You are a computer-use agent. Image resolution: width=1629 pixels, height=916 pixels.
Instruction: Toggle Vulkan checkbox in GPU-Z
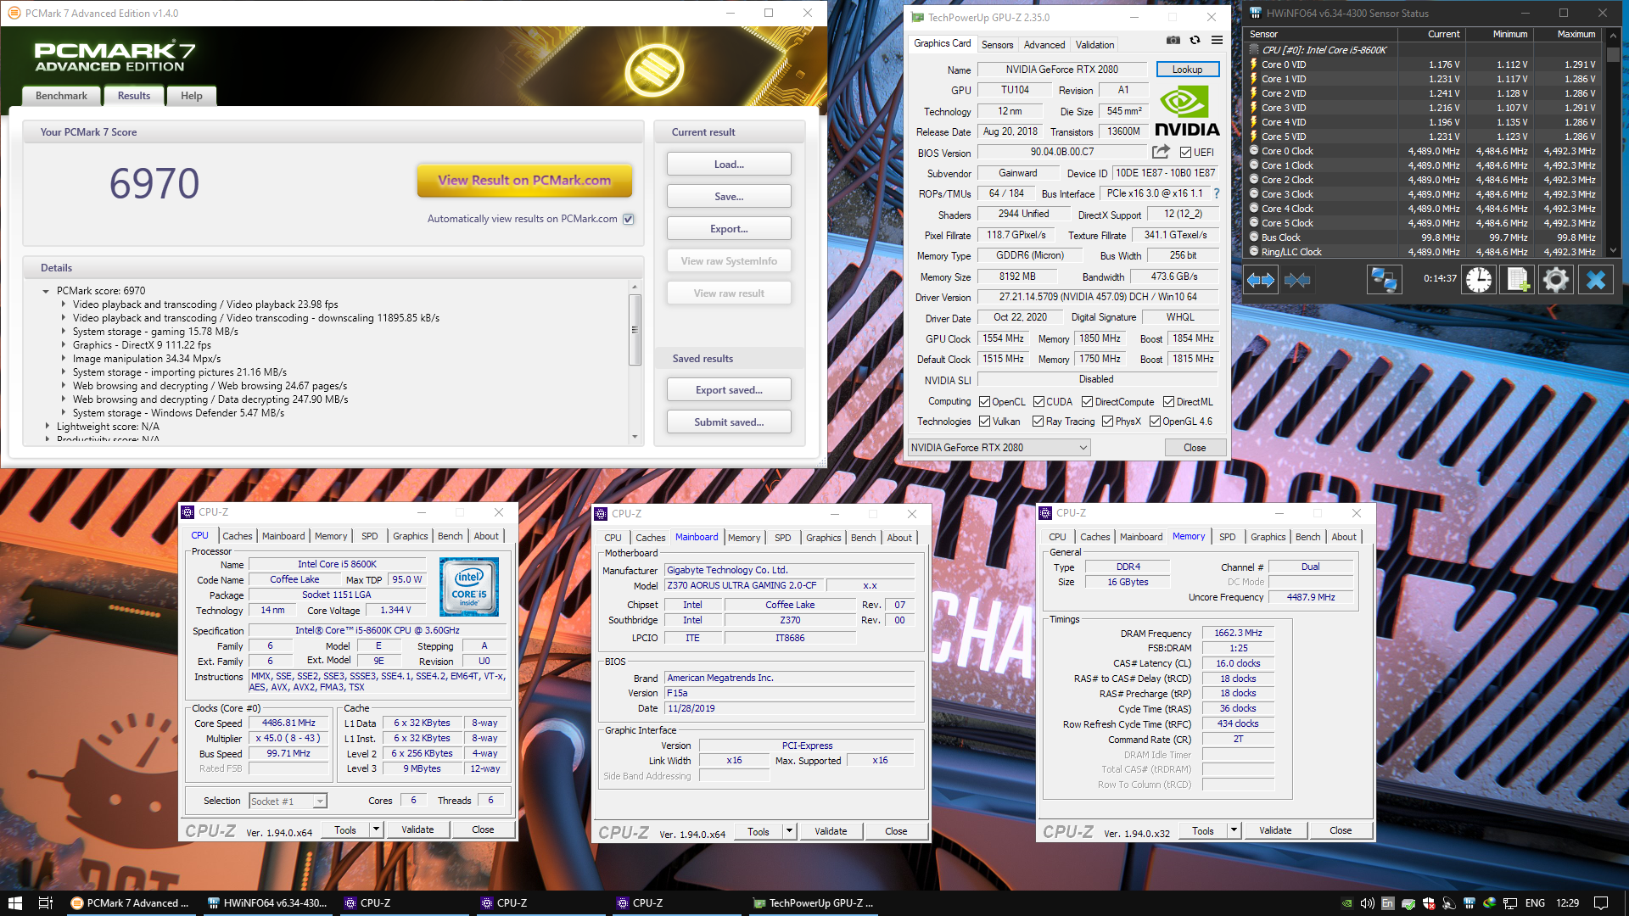pyautogui.click(x=985, y=422)
